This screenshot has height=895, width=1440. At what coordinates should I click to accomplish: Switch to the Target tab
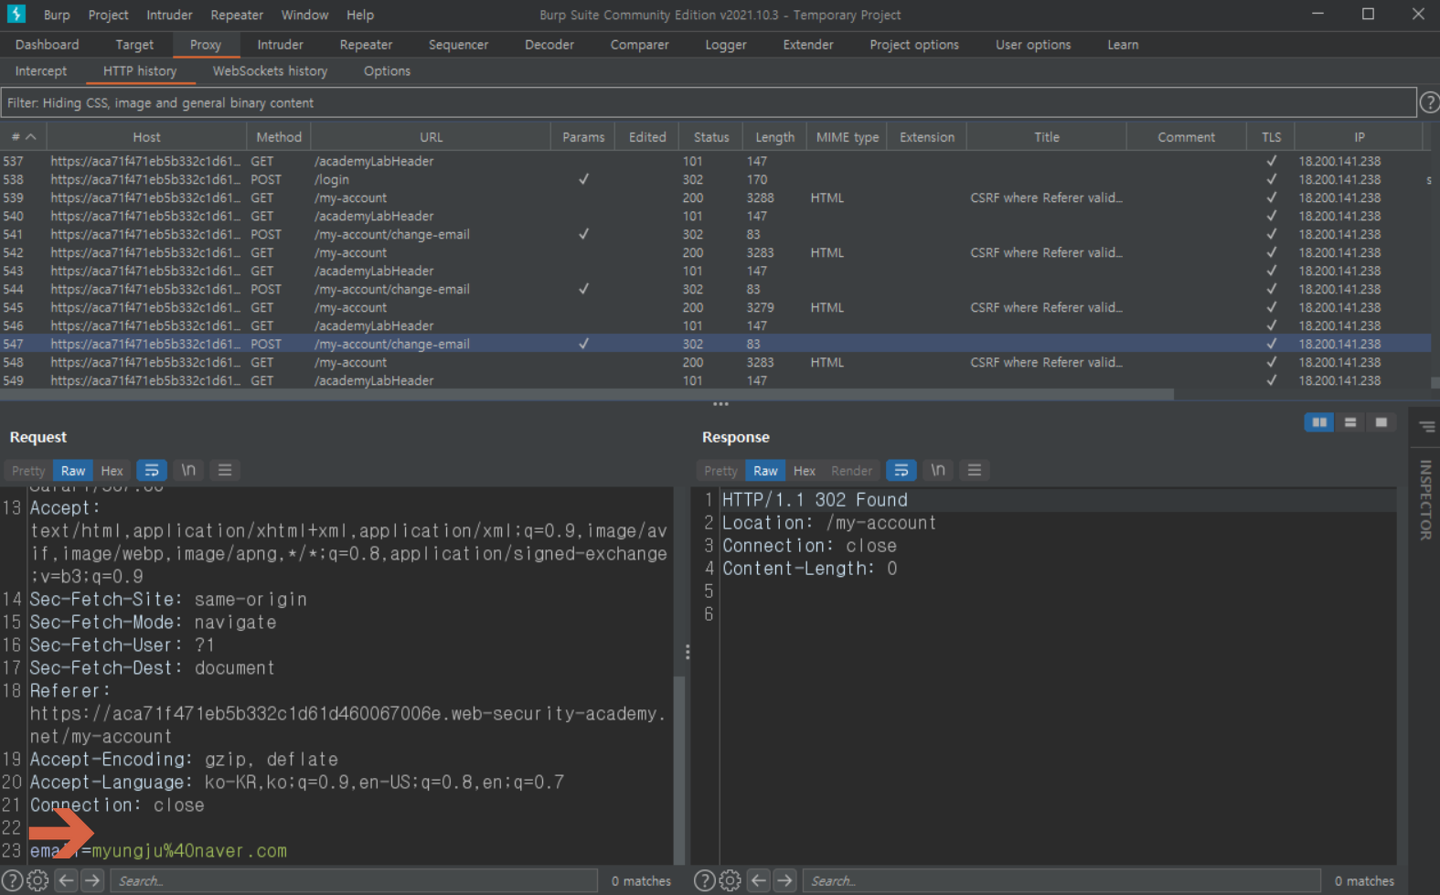click(x=134, y=45)
